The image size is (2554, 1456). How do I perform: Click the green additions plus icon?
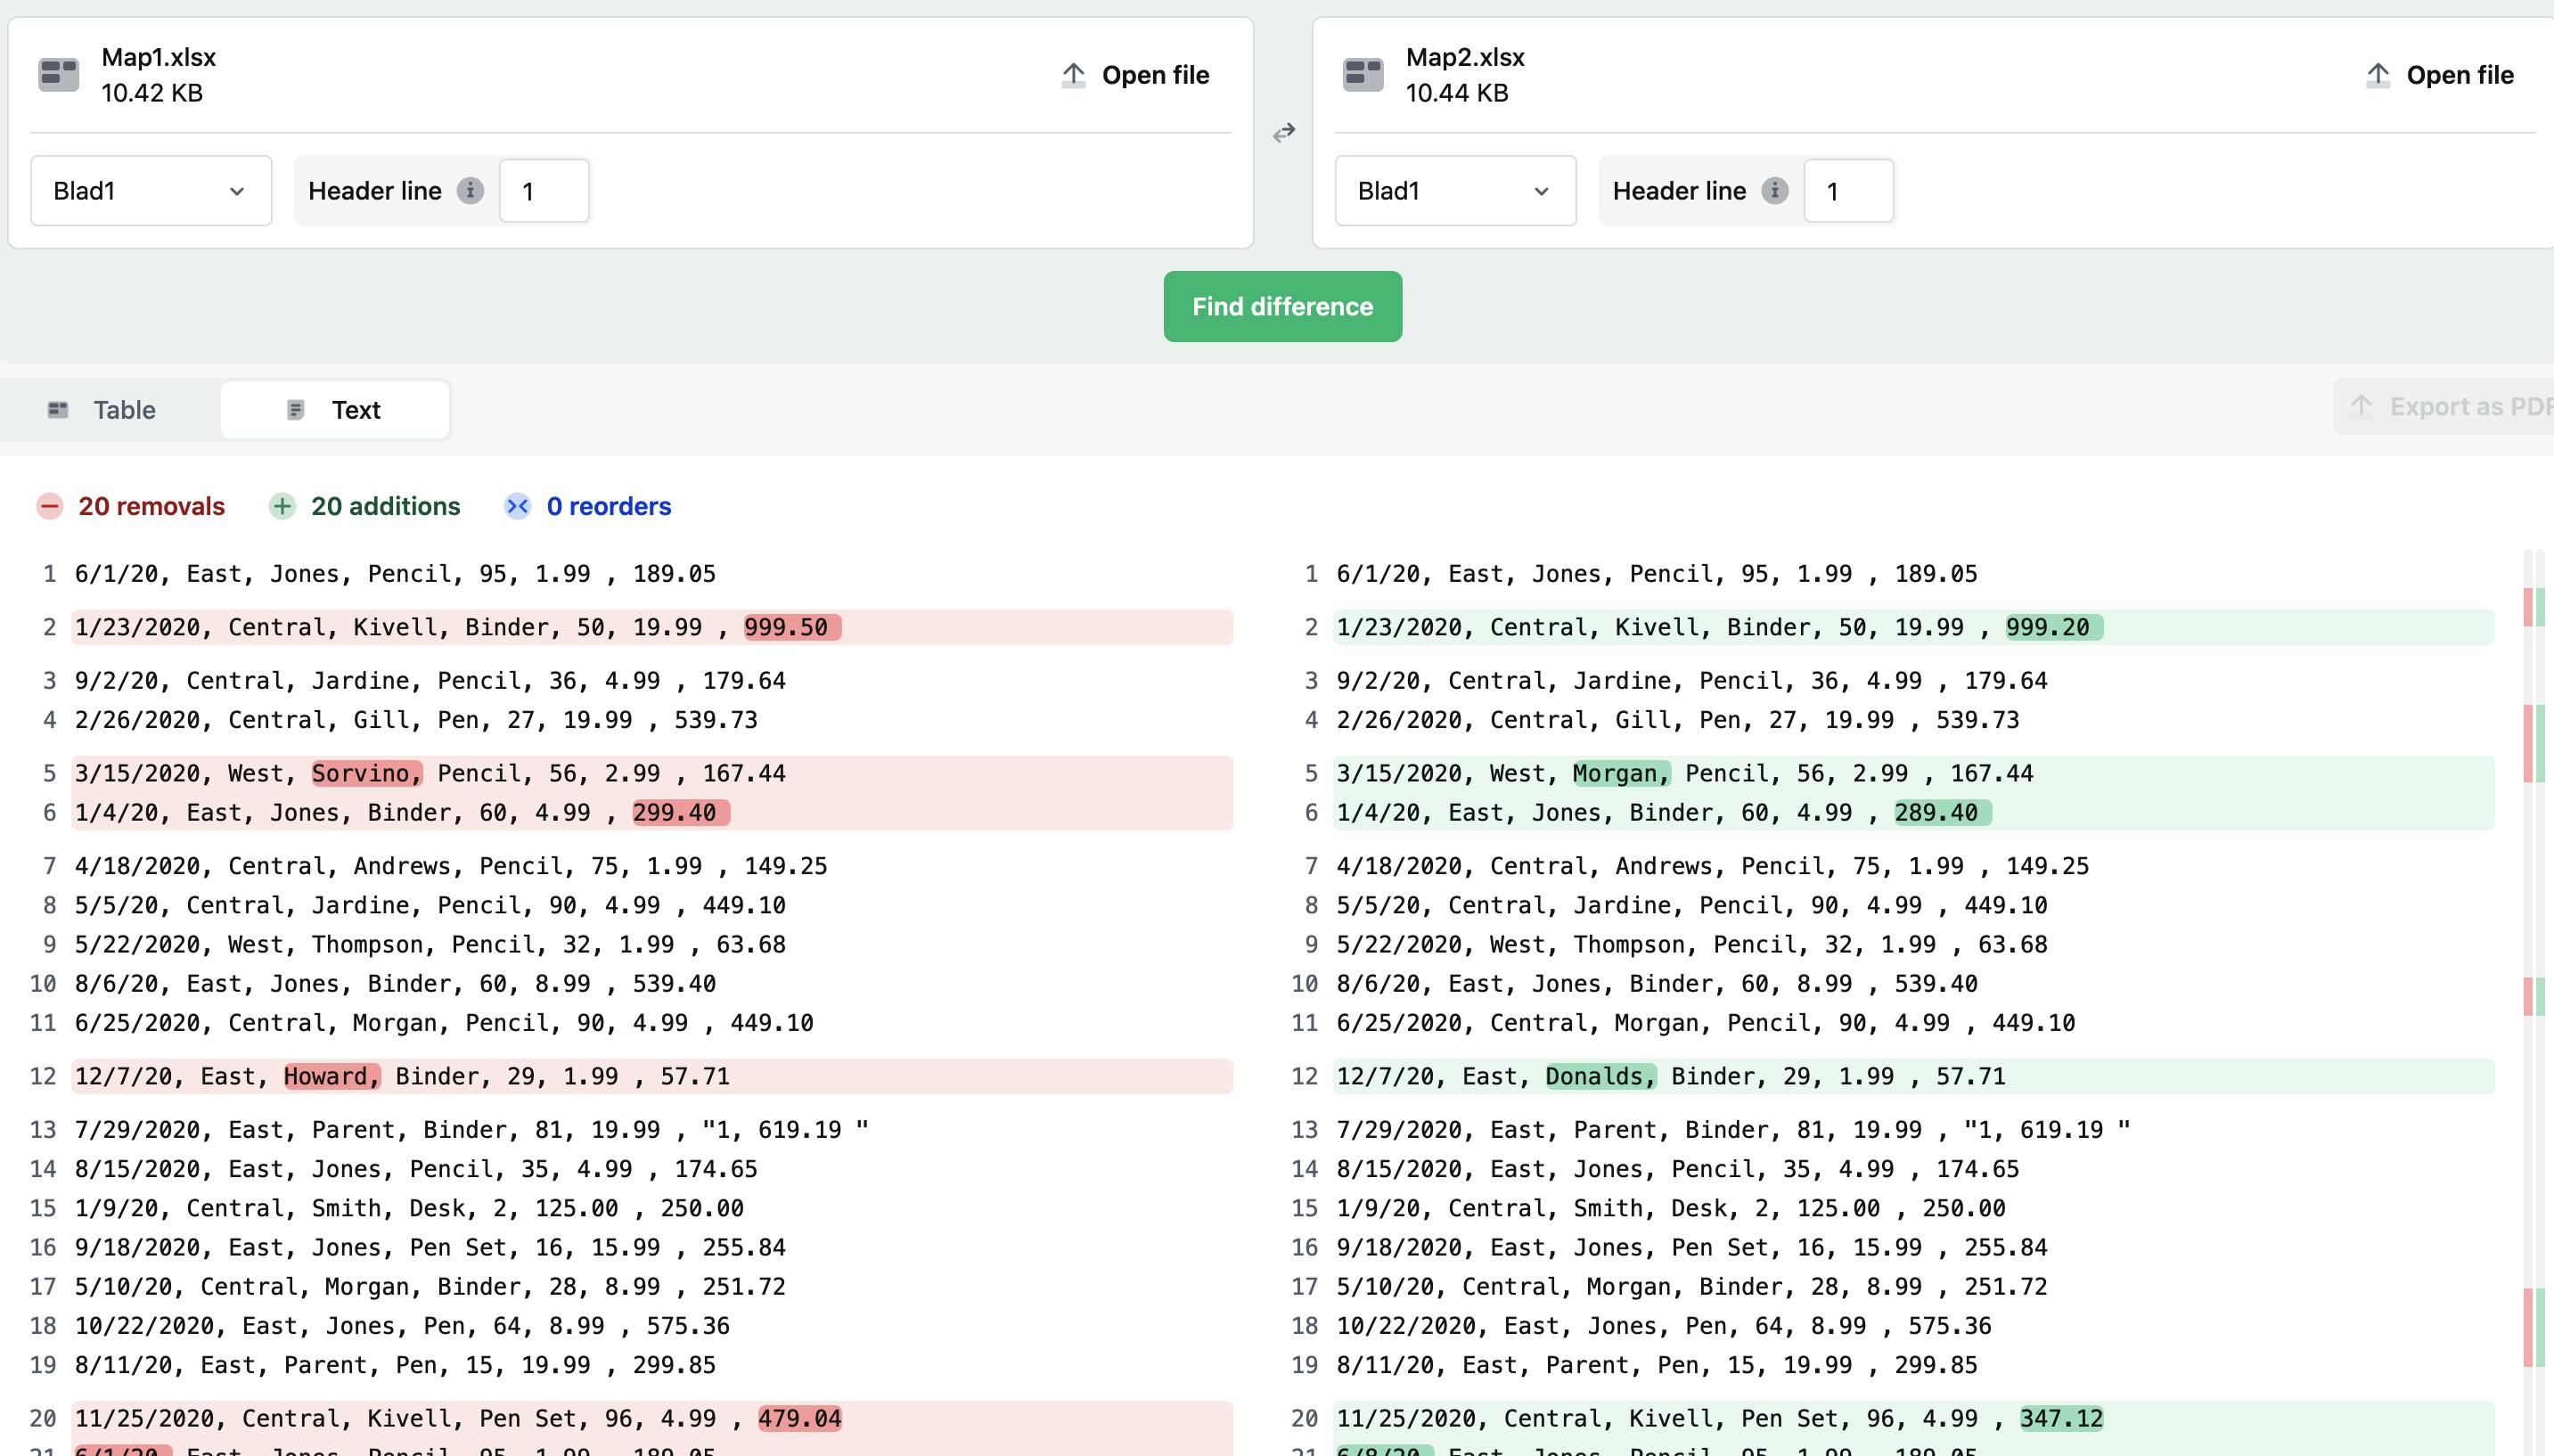[x=282, y=506]
